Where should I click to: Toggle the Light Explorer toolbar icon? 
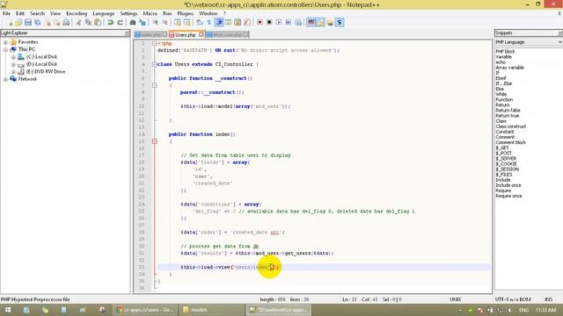(320, 23)
